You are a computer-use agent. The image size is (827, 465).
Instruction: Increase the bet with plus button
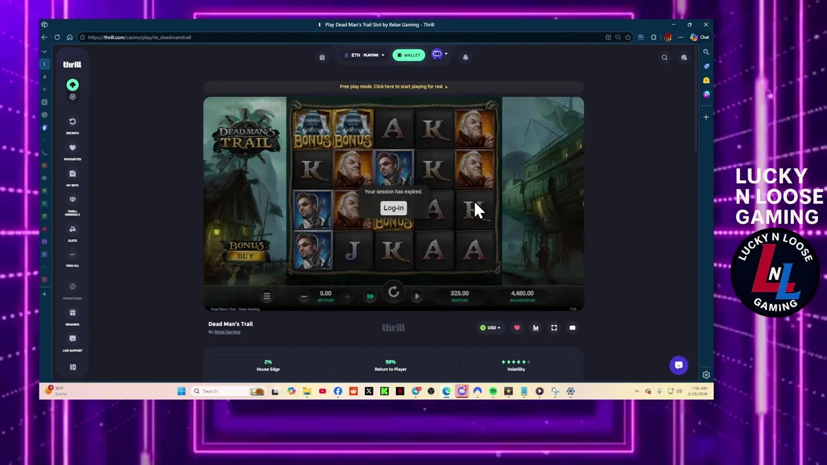tap(347, 296)
